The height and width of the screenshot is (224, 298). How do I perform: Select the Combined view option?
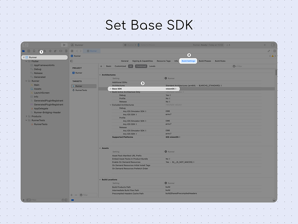[141, 66]
